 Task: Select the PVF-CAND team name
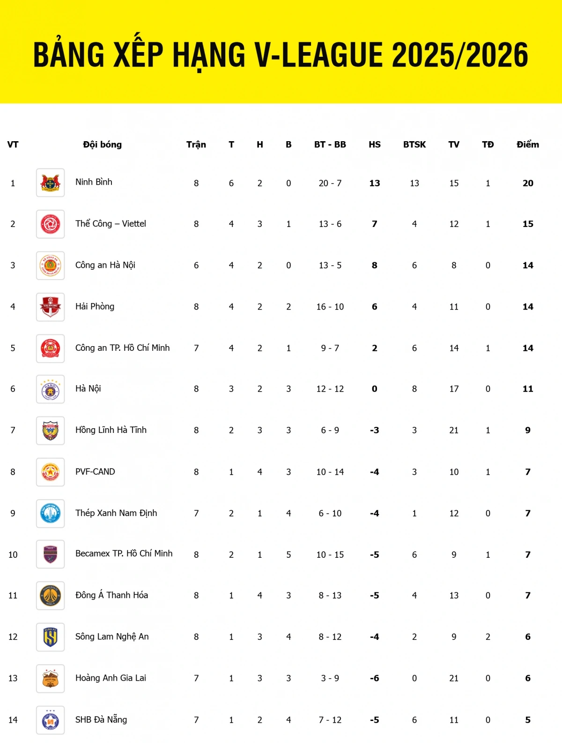pos(95,471)
